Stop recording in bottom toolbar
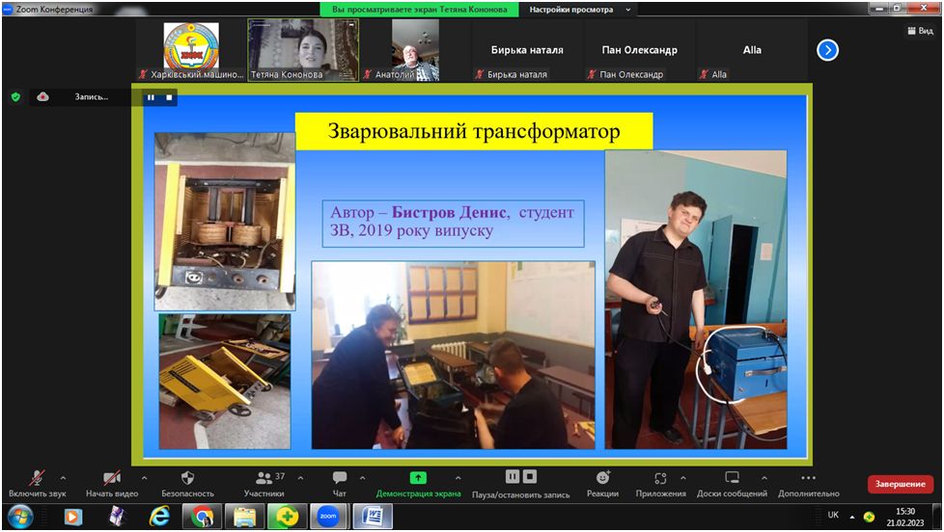 [530, 477]
